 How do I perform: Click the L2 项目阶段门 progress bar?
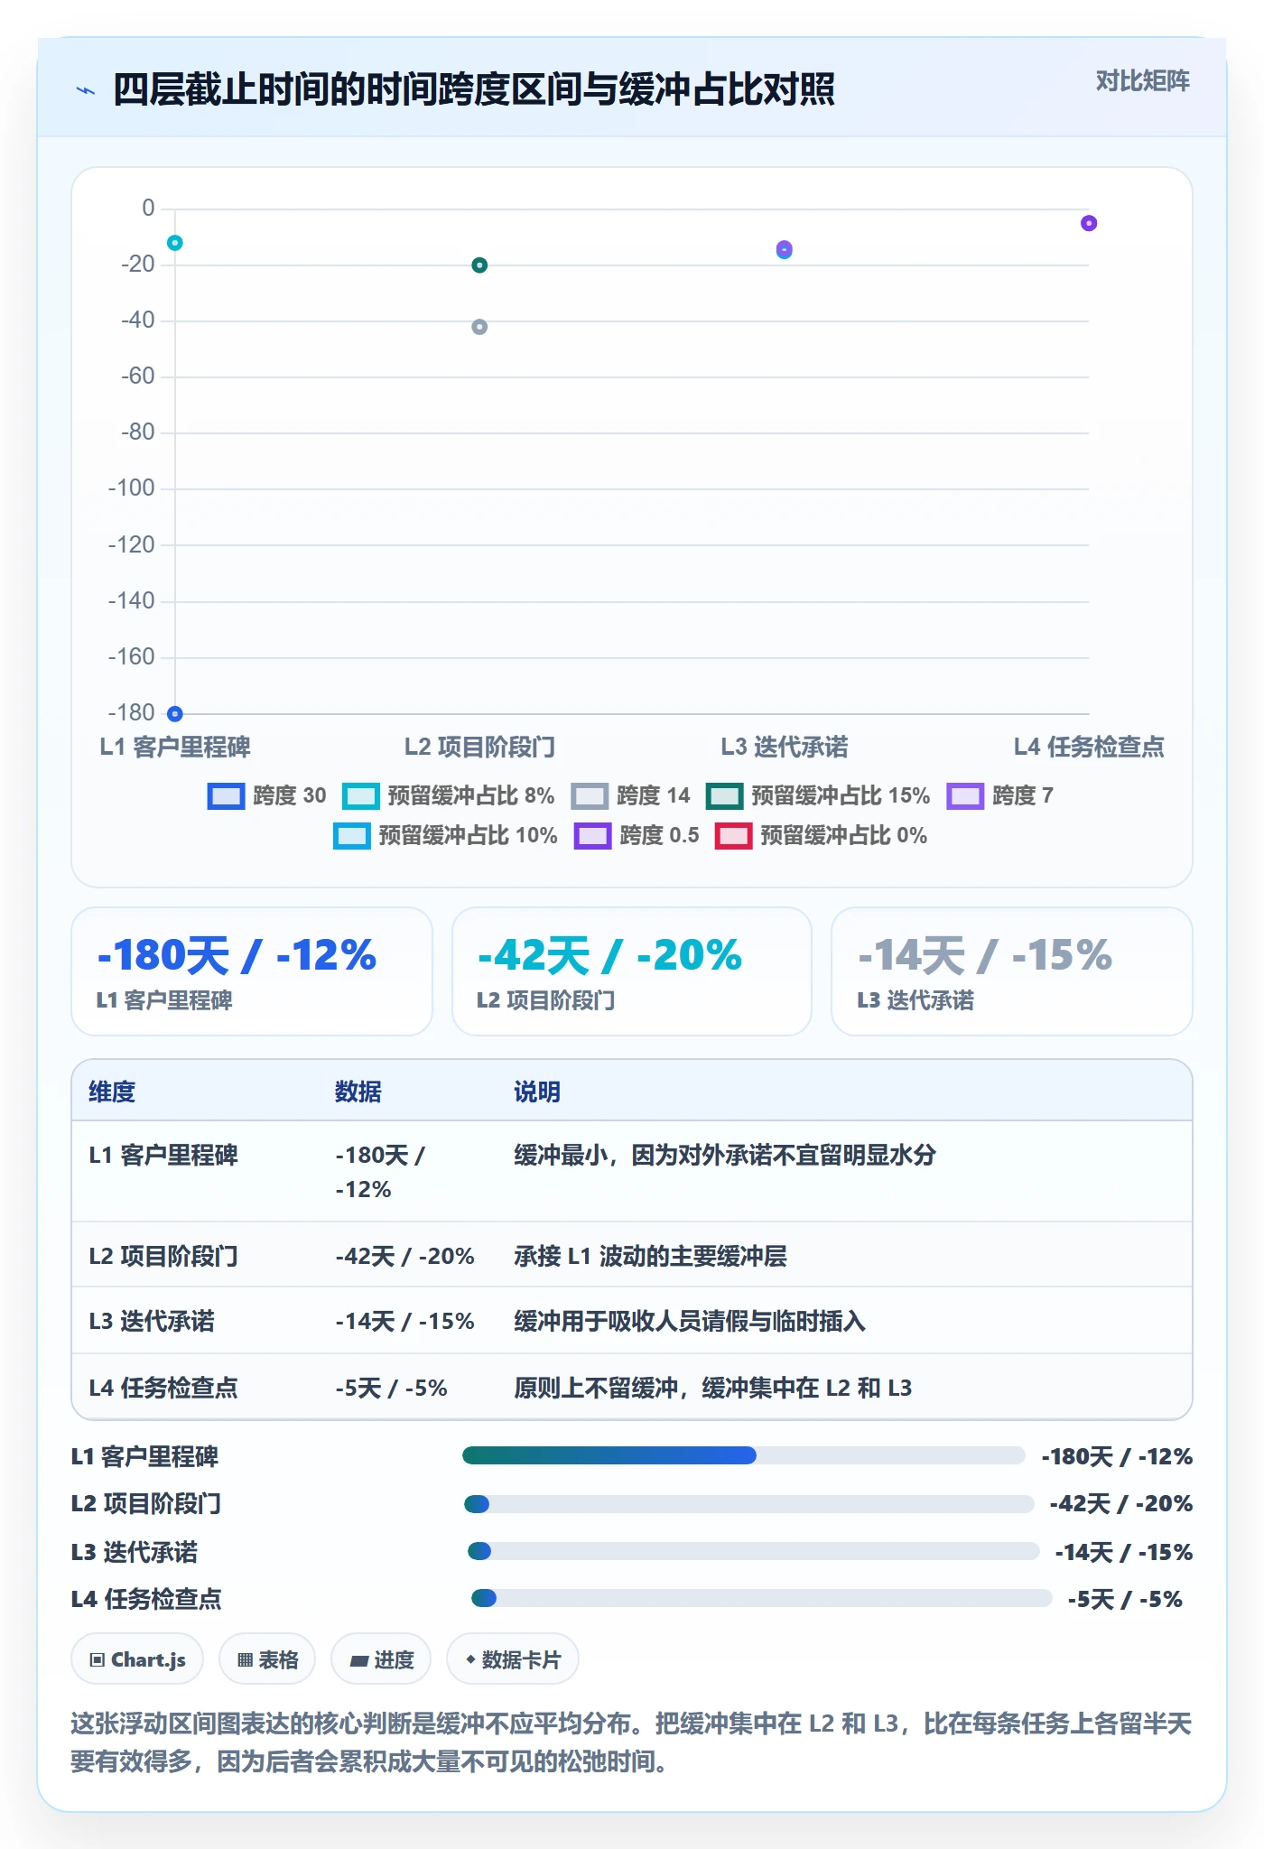749,1504
